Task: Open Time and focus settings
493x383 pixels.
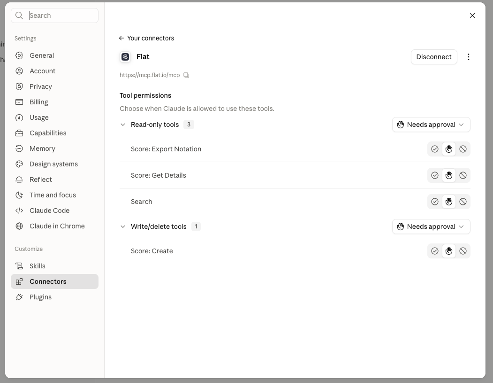Action: 55,195
